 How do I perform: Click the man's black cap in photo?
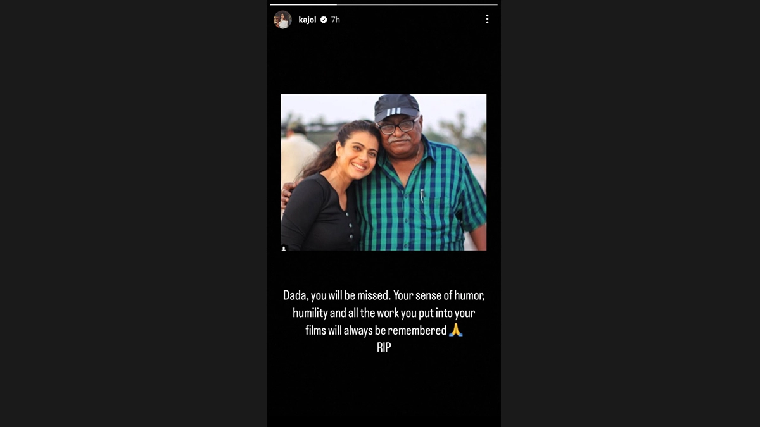tap(396, 107)
